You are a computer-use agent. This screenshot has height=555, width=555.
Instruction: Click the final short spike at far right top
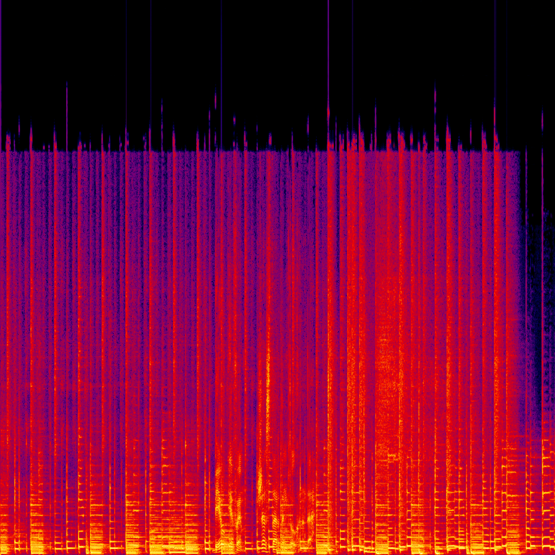[x=542, y=125]
